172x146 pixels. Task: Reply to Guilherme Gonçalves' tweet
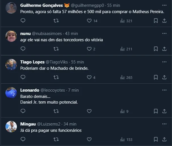(23, 20)
